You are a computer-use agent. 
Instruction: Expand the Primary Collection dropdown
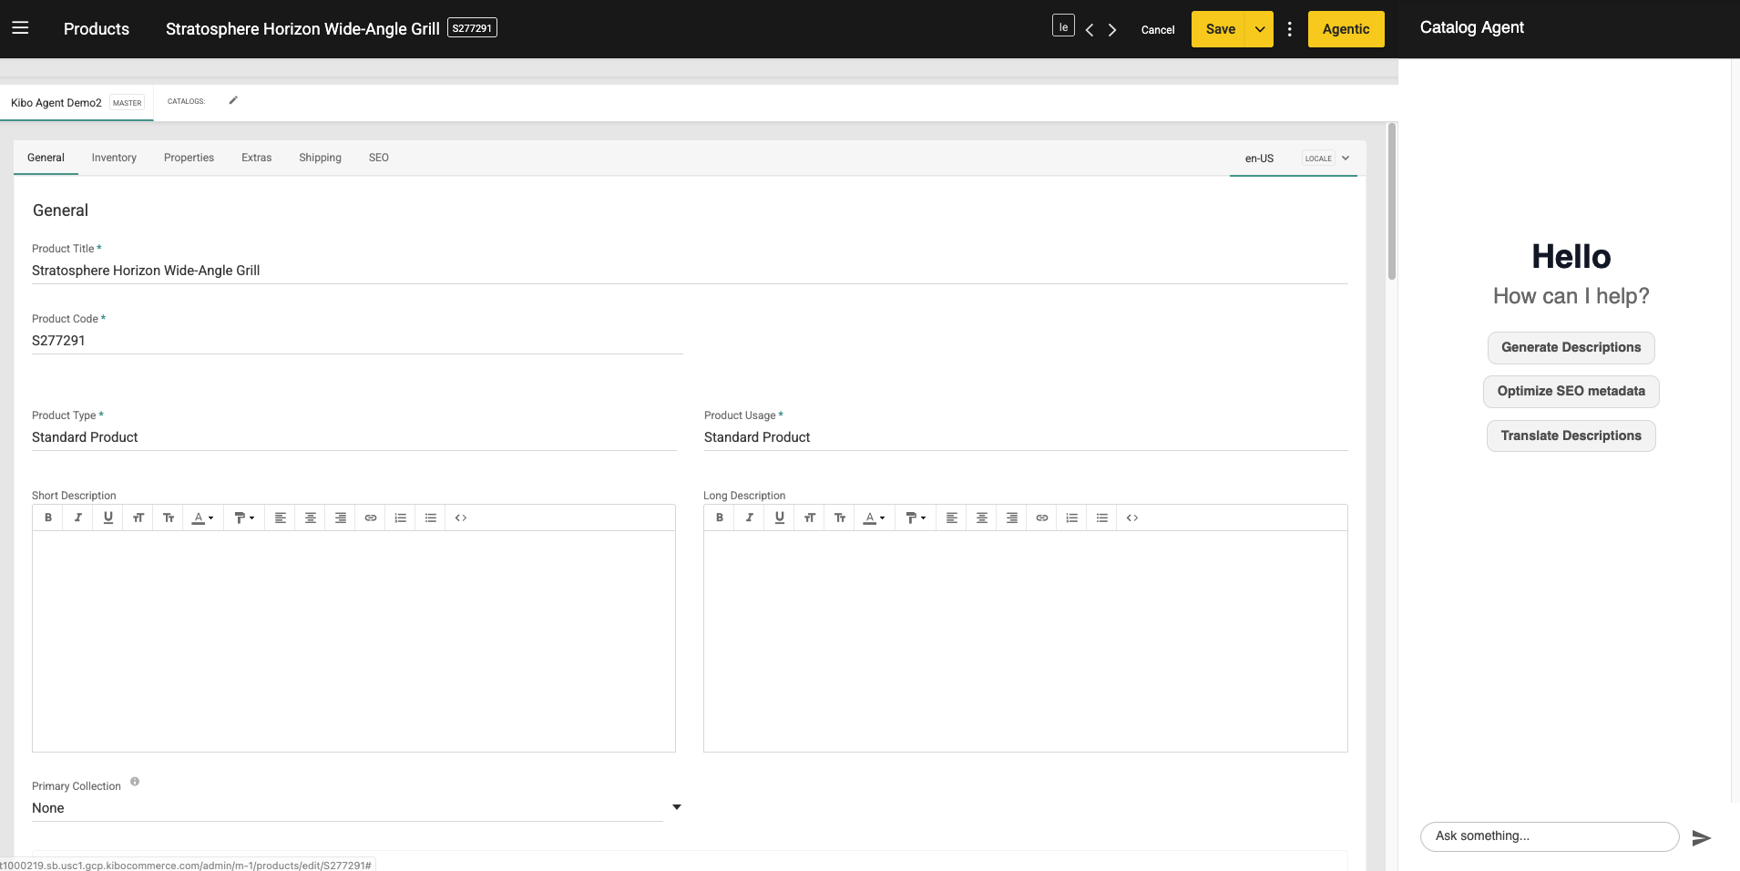tap(676, 806)
